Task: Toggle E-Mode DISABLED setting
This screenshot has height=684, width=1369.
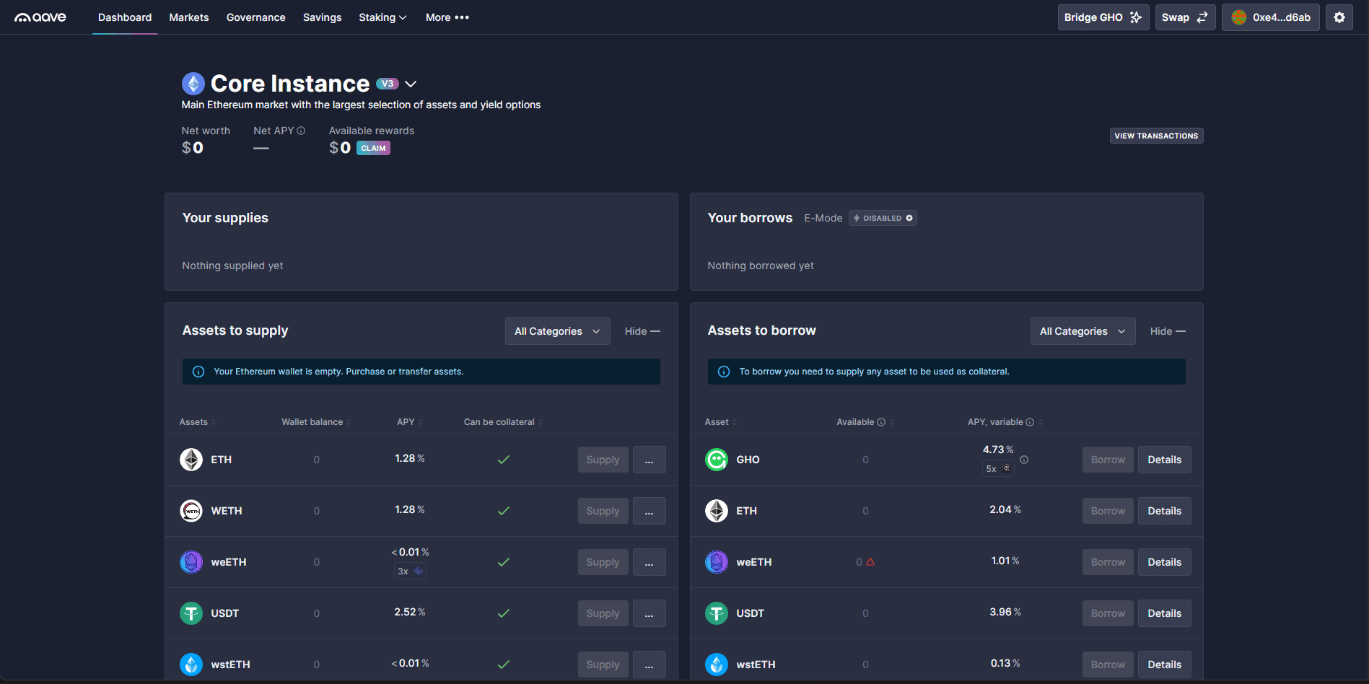Action: click(883, 218)
